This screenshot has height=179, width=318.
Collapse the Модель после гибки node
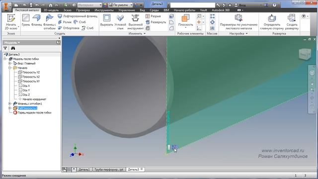coord(5,59)
